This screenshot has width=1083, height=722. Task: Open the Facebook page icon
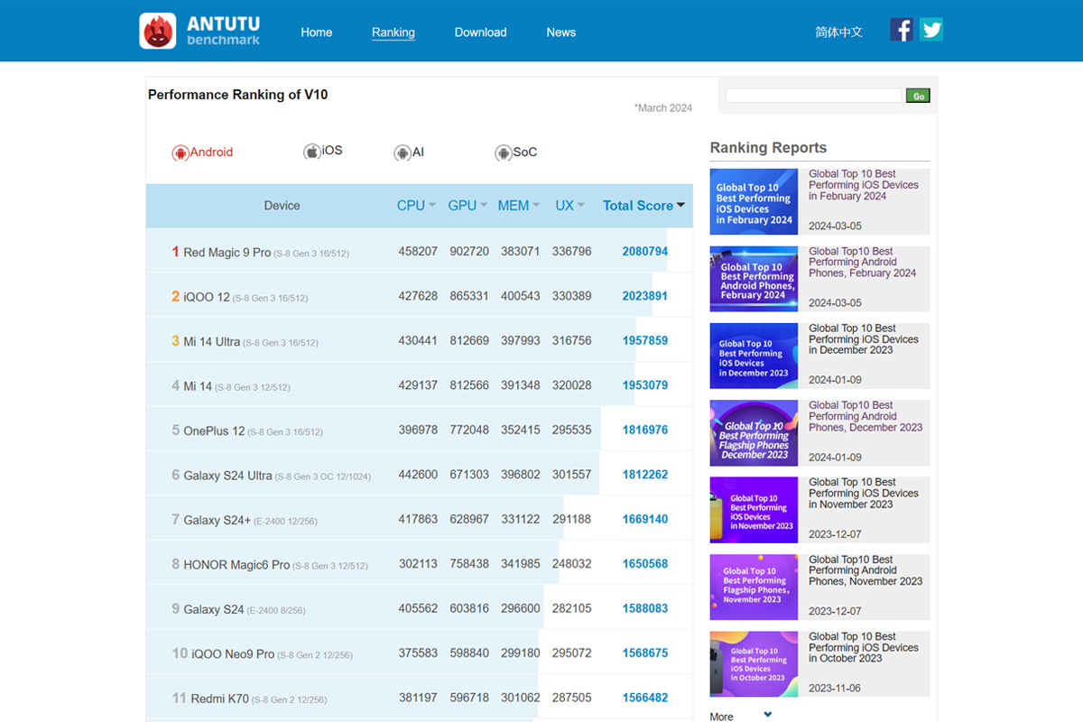pyautogui.click(x=902, y=30)
